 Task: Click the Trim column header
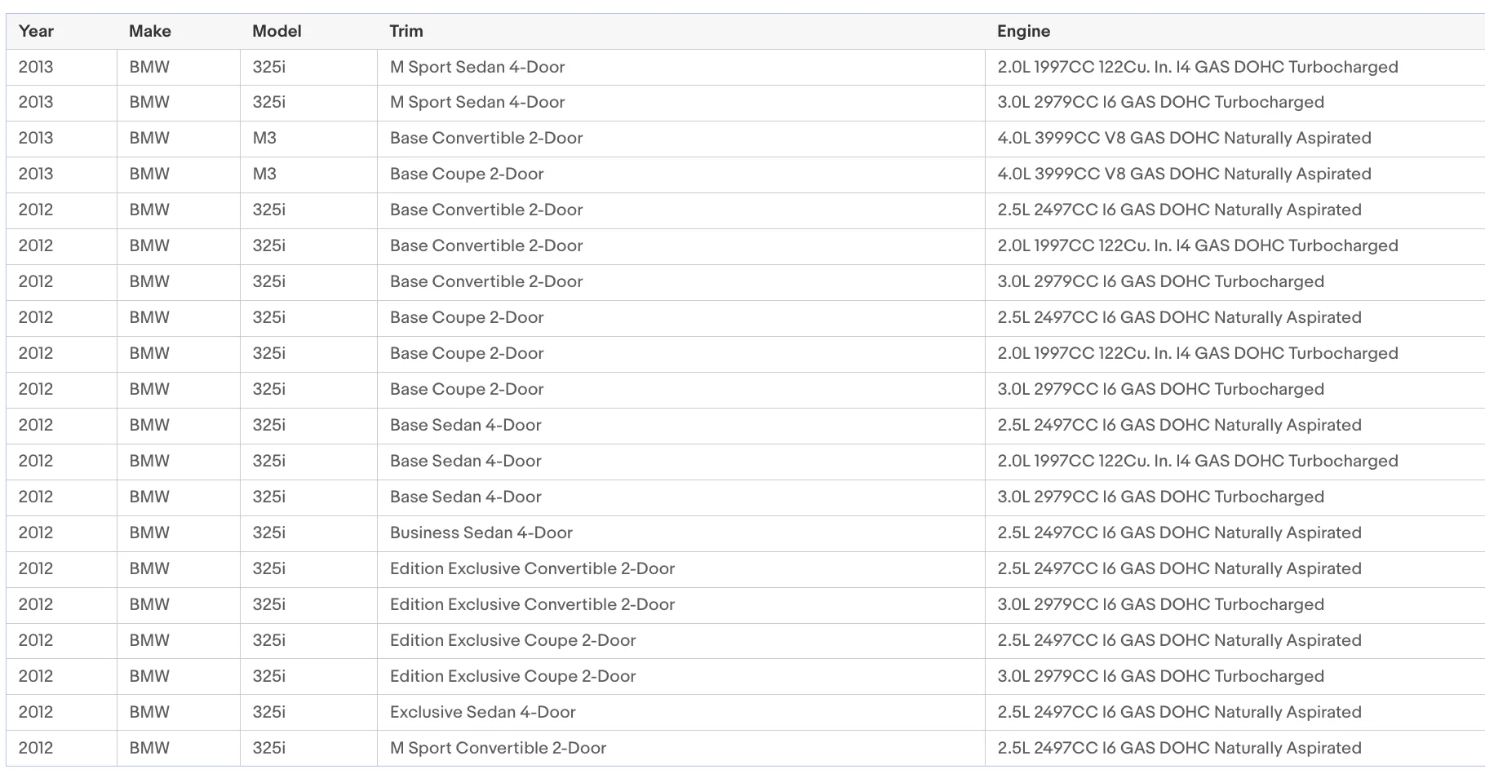tap(681, 31)
